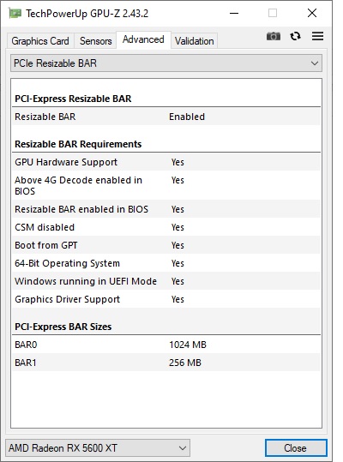Open the Sensors tab
The width and height of the screenshot is (343, 462).
coord(96,41)
